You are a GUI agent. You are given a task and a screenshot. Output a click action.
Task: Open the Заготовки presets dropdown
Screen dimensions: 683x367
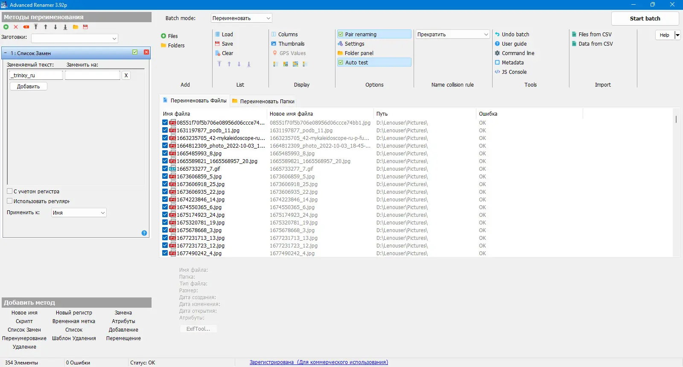[75, 38]
